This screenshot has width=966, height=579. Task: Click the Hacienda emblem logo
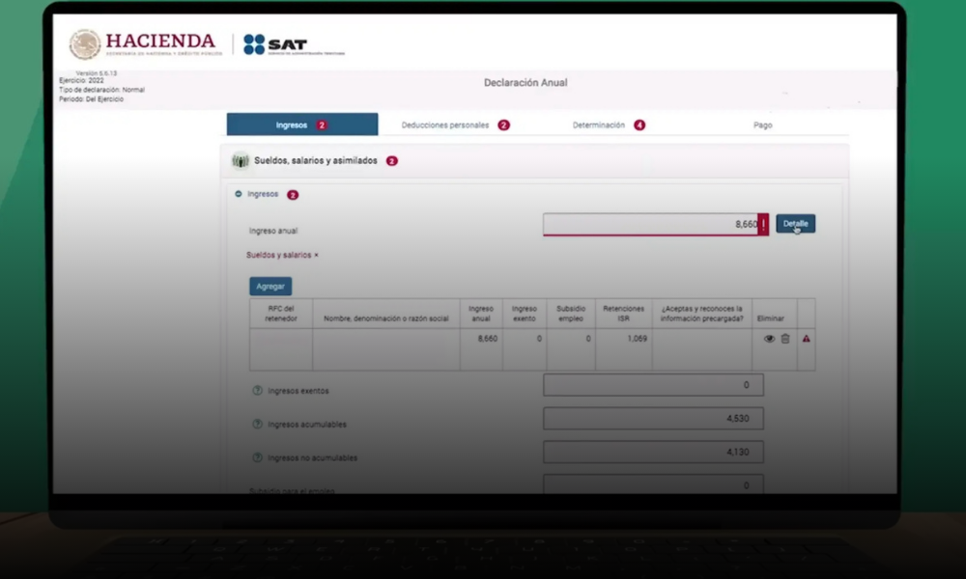point(85,44)
